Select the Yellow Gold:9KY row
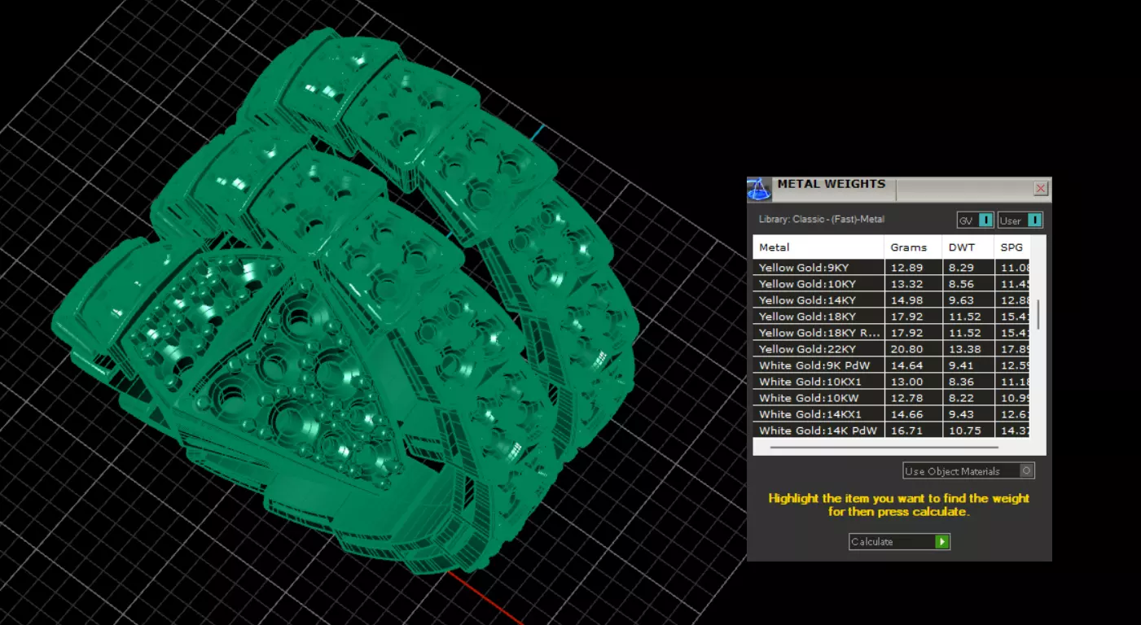The width and height of the screenshot is (1141, 625). [x=891, y=268]
